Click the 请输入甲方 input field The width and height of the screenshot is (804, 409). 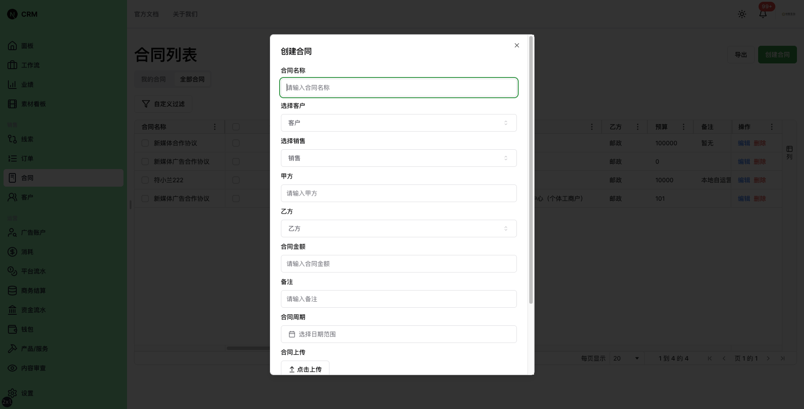[398, 193]
